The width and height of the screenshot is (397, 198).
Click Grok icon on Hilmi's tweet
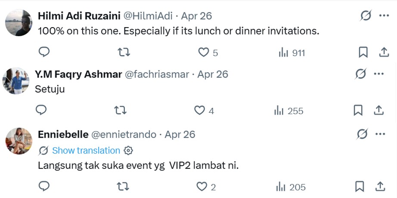[x=366, y=16]
